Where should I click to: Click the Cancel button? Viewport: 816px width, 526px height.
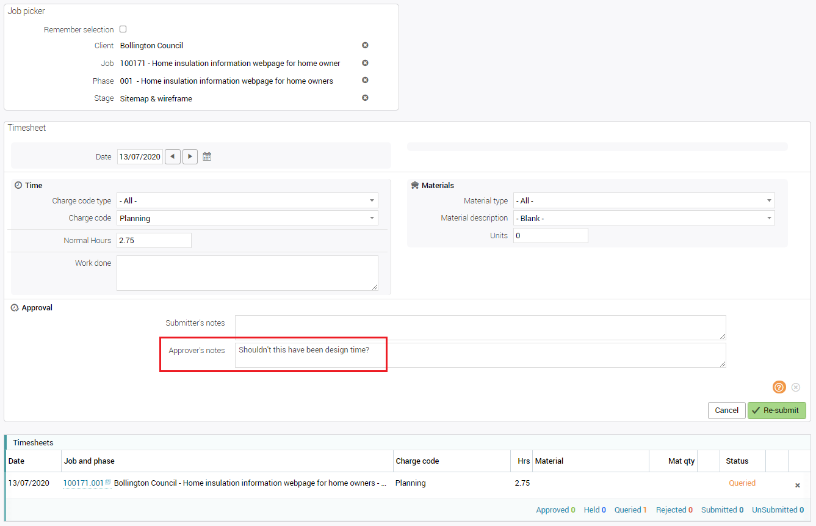tap(726, 411)
